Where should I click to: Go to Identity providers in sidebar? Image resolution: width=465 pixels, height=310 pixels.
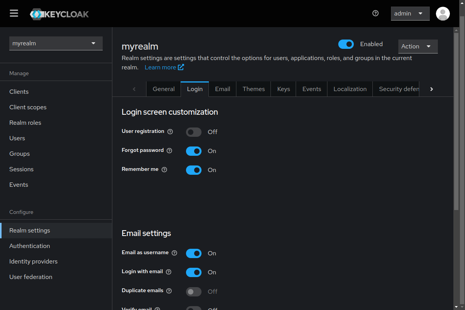[33, 262]
